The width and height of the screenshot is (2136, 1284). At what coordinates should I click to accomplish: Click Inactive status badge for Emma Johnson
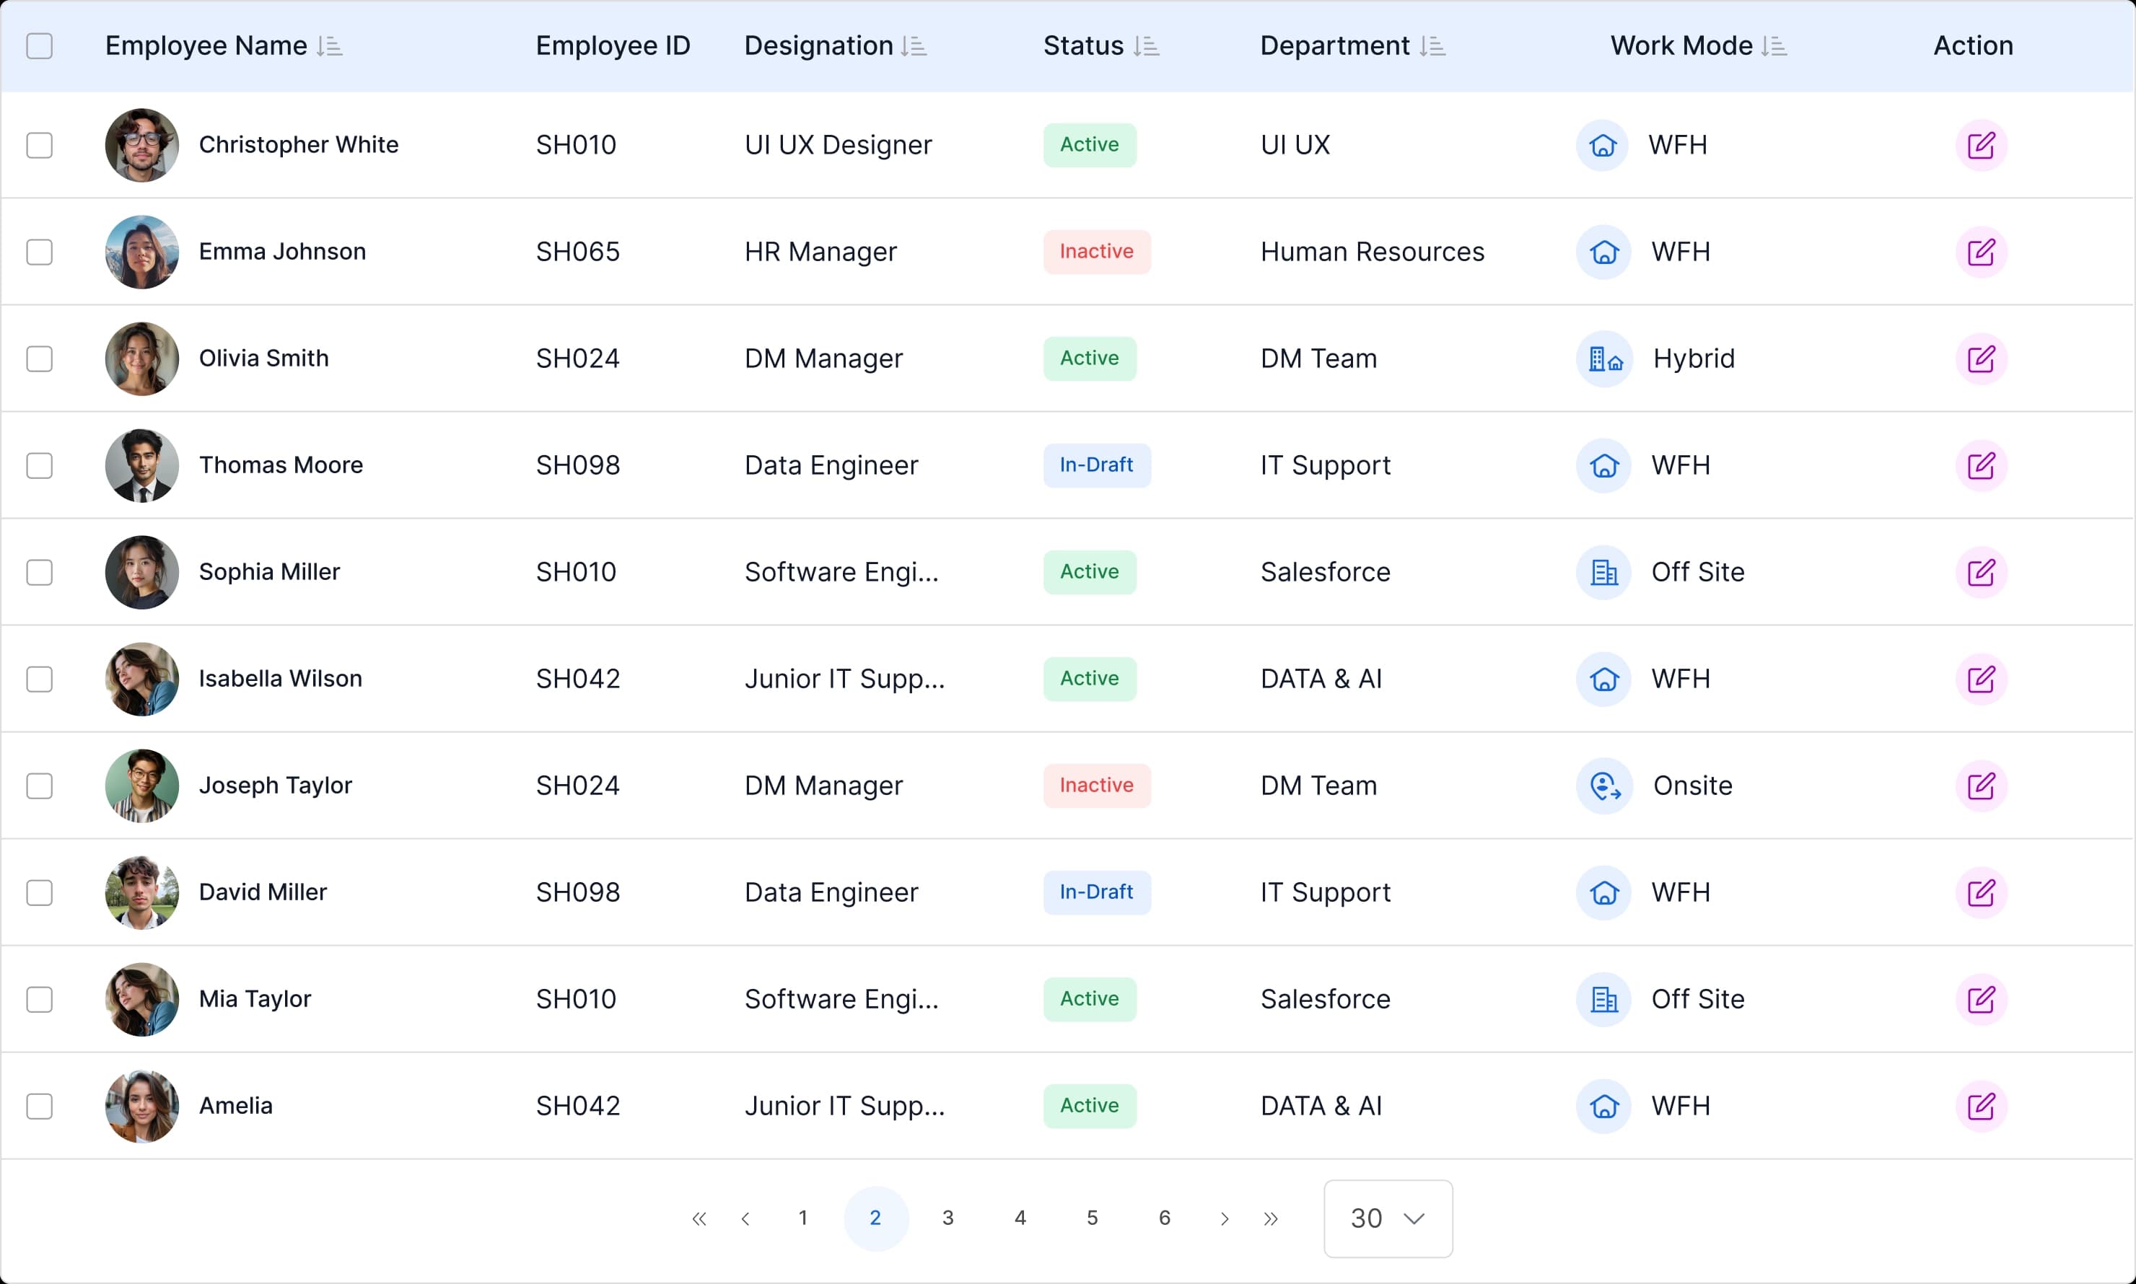coord(1095,252)
